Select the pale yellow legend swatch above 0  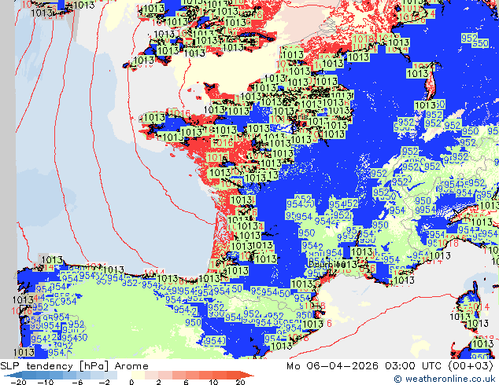pos(138,375)
